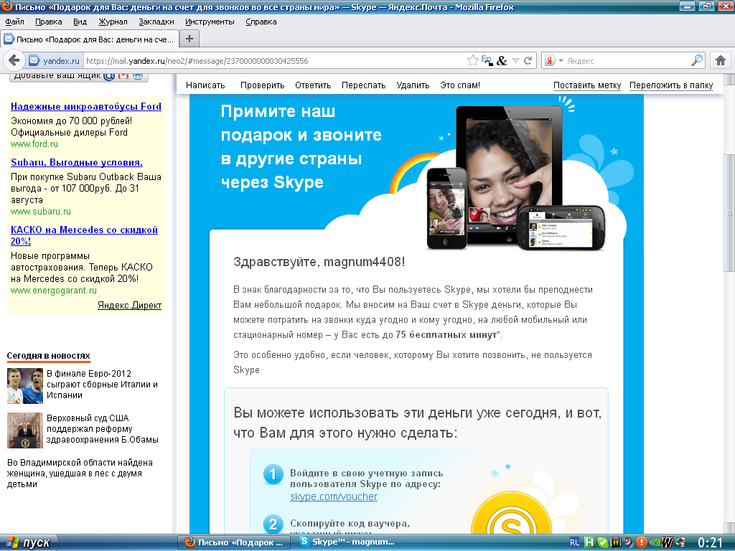Mark message with 'Это спам!'
Image resolution: width=735 pixels, height=551 pixels.
[x=460, y=85]
